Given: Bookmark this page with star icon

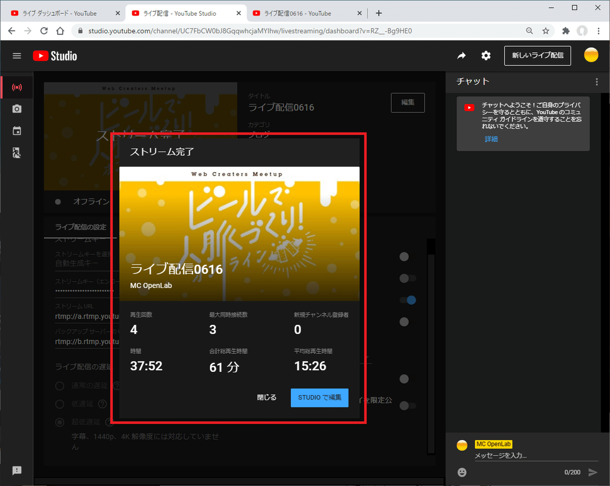Looking at the screenshot, I should tap(545, 31).
